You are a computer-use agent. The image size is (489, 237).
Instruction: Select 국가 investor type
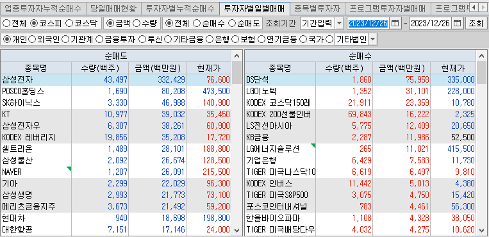303,39
